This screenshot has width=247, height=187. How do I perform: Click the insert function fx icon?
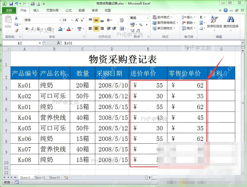pyautogui.click(x=59, y=43)
